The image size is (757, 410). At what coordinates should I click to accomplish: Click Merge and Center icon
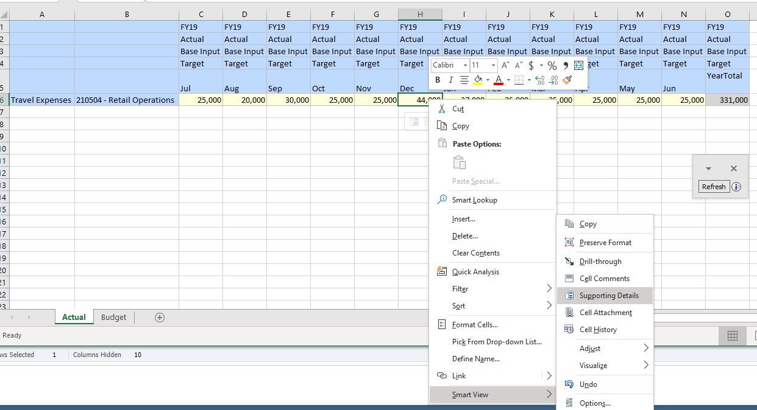[x=578, y=65]
